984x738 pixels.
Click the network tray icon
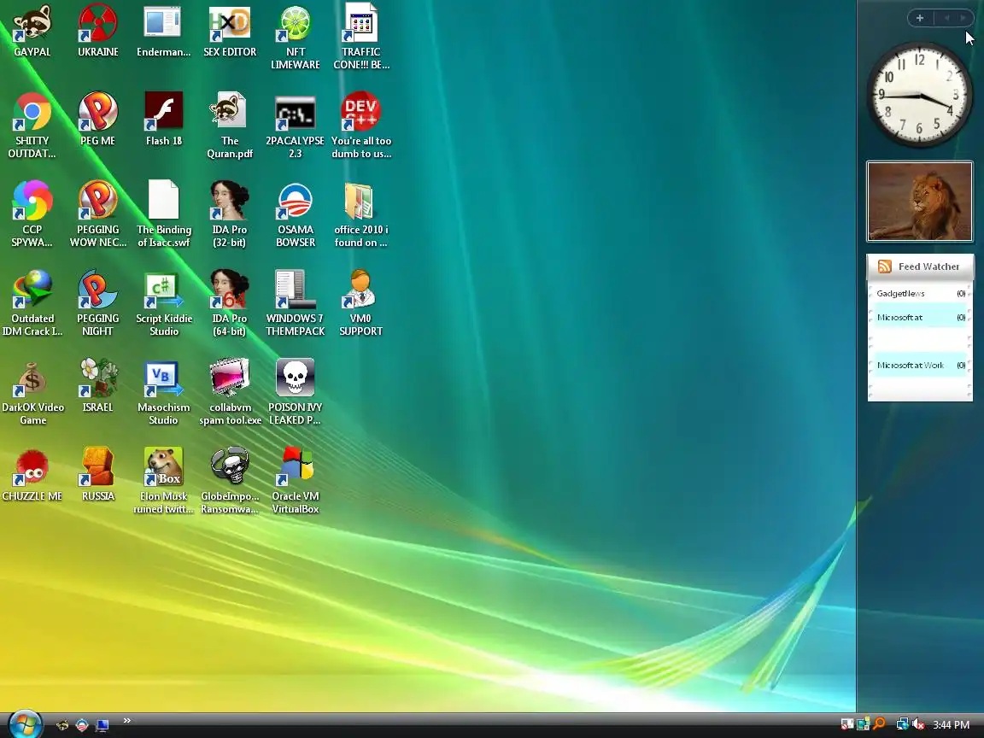click(x=902, y=724)
